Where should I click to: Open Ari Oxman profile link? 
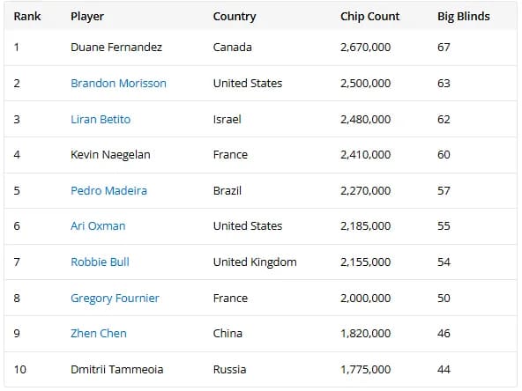tap(98, 225)
